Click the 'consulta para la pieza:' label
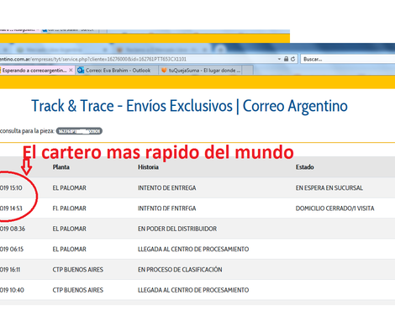 point(27,131)
